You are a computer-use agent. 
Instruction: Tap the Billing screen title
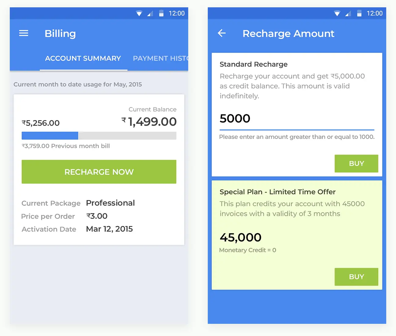coord(60,34)
